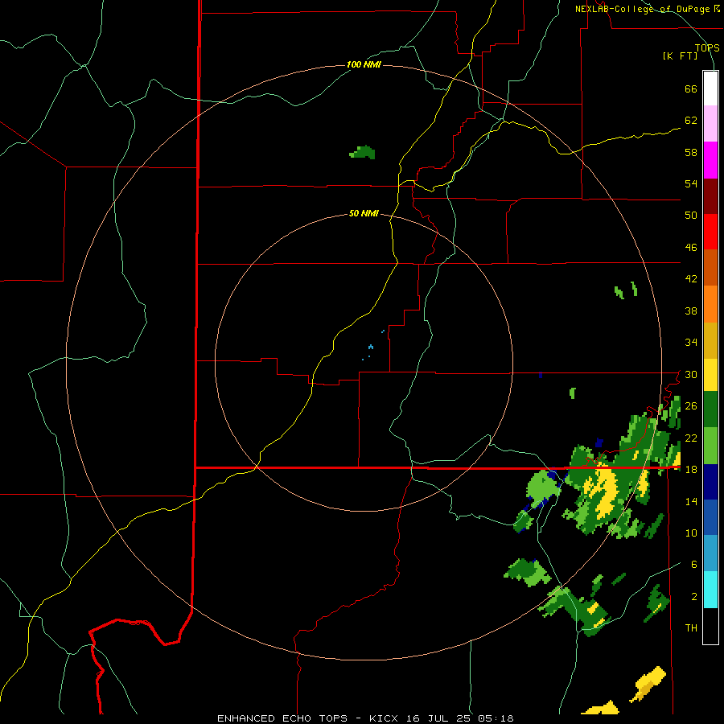This screenshot has width=724, height=724.
Task: Click the legend value 10
Action: [691, 533]
